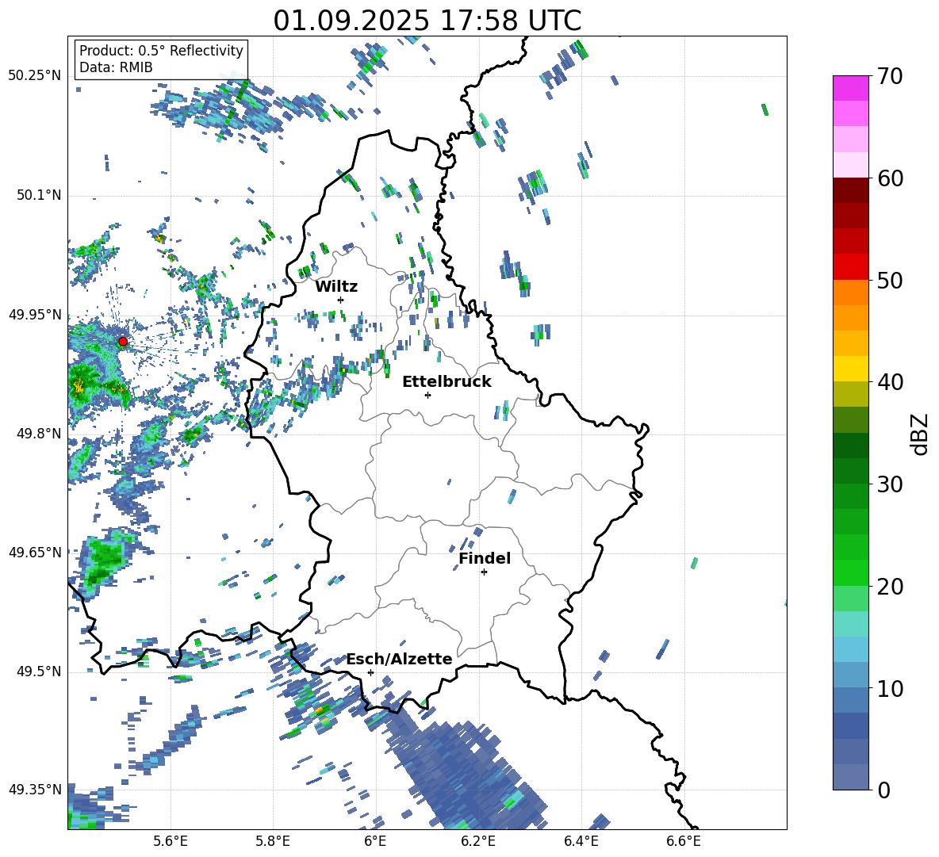The image size is (939, 857).
Task: Click the Data: RMIB text
Action: tap(116, 67)
